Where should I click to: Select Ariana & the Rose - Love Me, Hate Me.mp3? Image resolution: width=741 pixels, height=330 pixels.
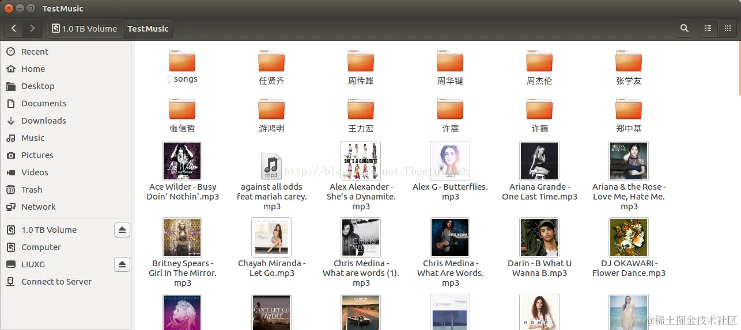(629, 176)
